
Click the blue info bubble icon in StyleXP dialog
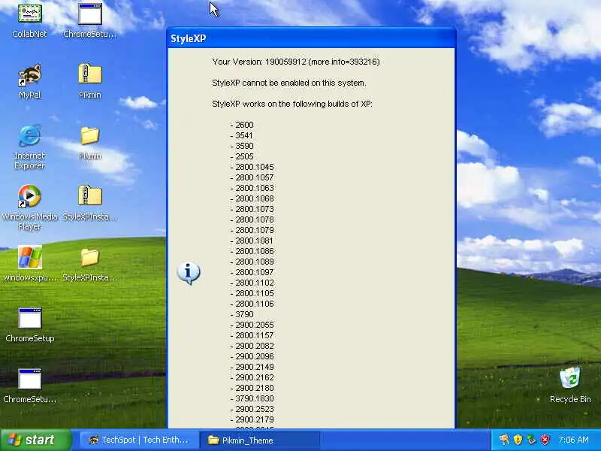[x=189, y=273]
